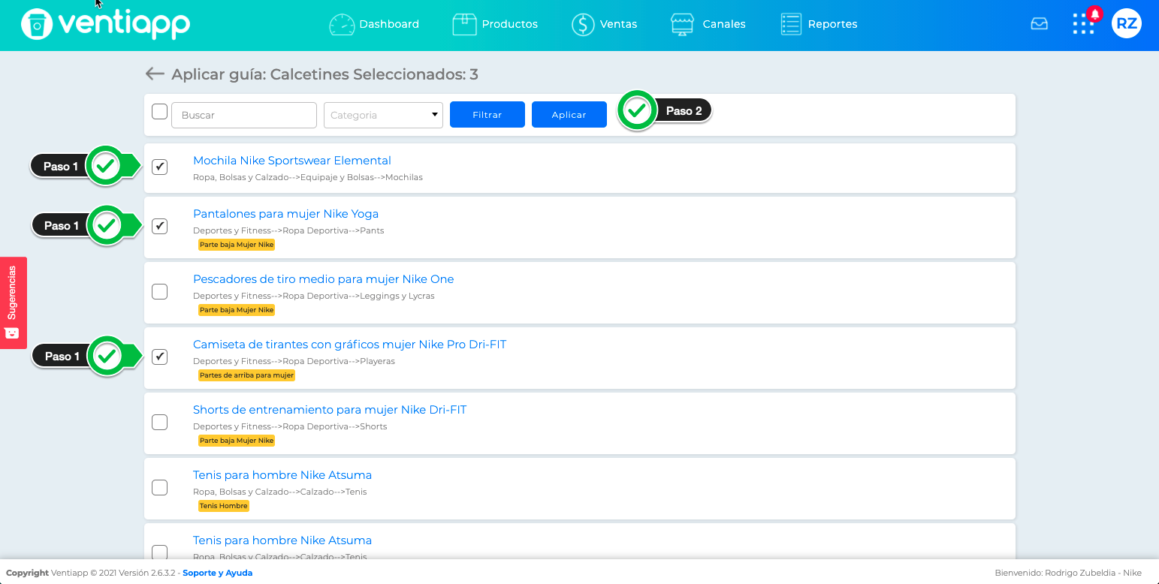Uncheck Mochila Nike Sportswear Elemental checkbox

(160, 167)
